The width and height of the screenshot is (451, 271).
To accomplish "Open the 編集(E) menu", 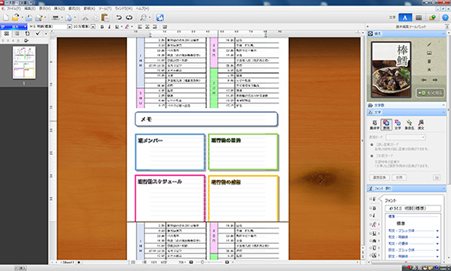I will (x=30, y=8).
